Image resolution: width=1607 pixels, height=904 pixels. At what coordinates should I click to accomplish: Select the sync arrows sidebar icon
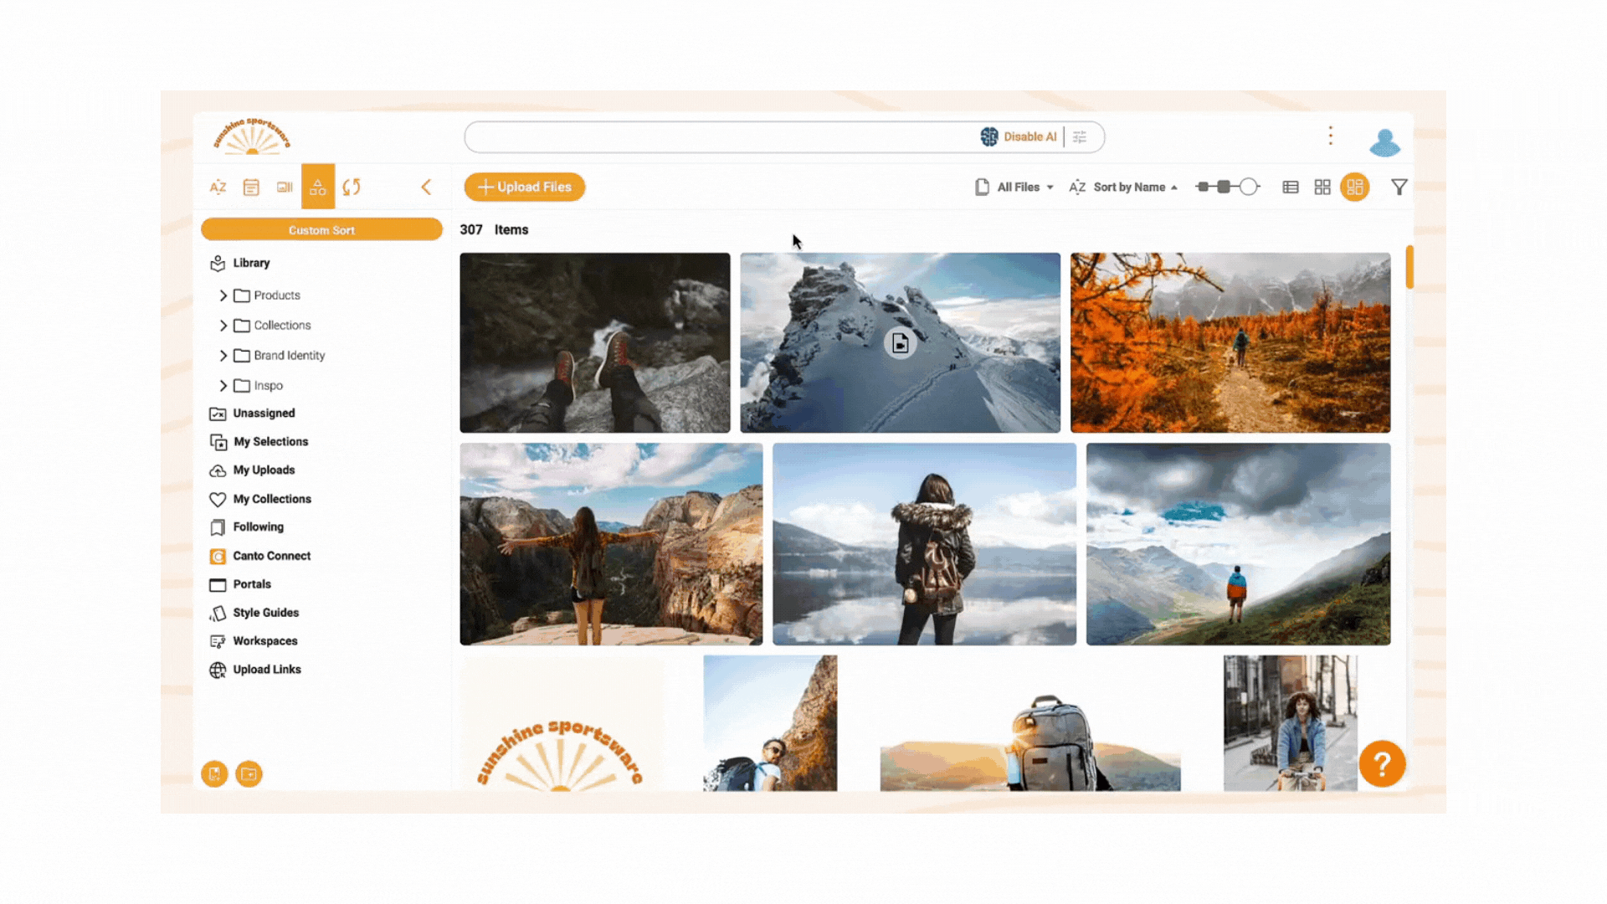[352, 187]
